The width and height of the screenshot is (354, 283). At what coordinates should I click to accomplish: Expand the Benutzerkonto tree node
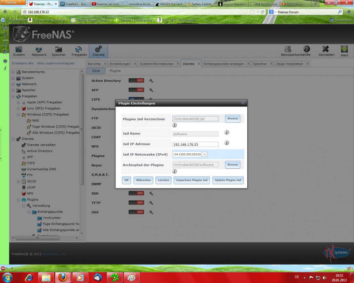click(13, 72)
